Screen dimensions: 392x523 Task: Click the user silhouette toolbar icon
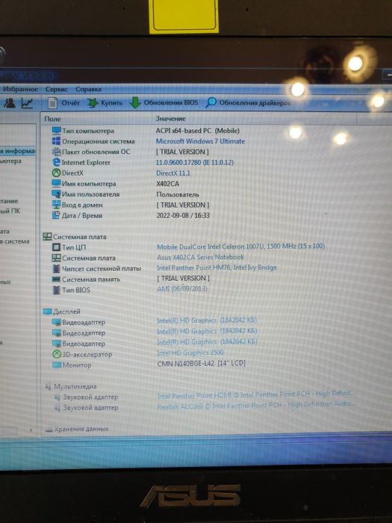pyautogui.click(x=10, y=103)
